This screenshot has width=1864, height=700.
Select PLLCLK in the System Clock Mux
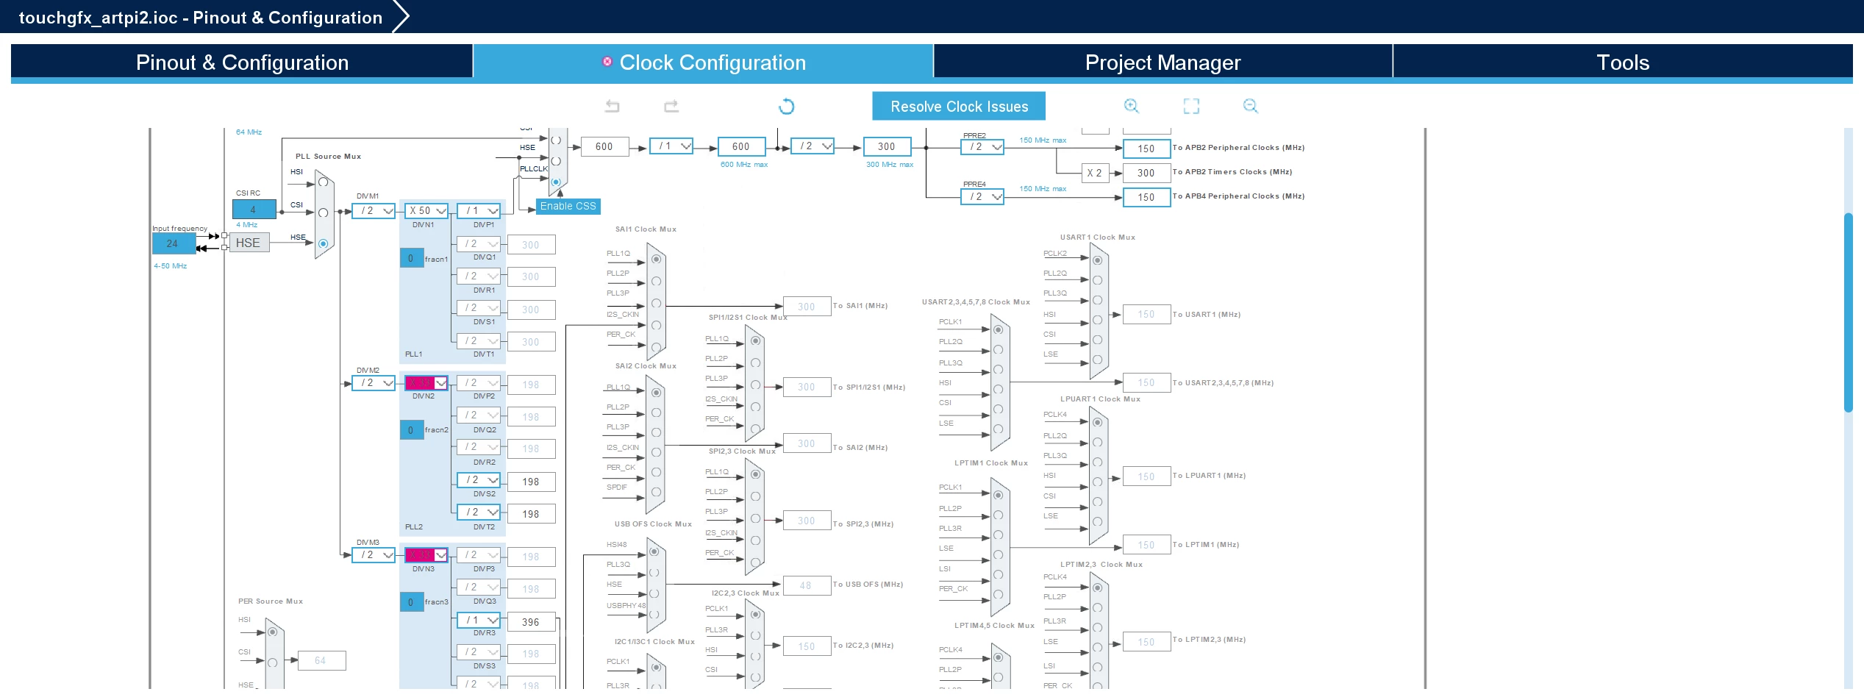coord(556,182)
